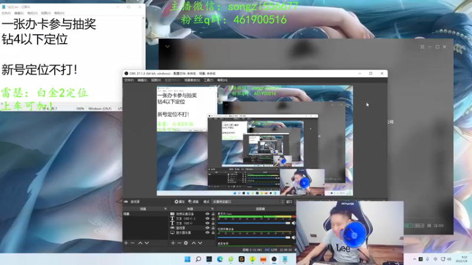Click the Windows Start button
Viewport: 472px width, 265px height.
point(187,259)
